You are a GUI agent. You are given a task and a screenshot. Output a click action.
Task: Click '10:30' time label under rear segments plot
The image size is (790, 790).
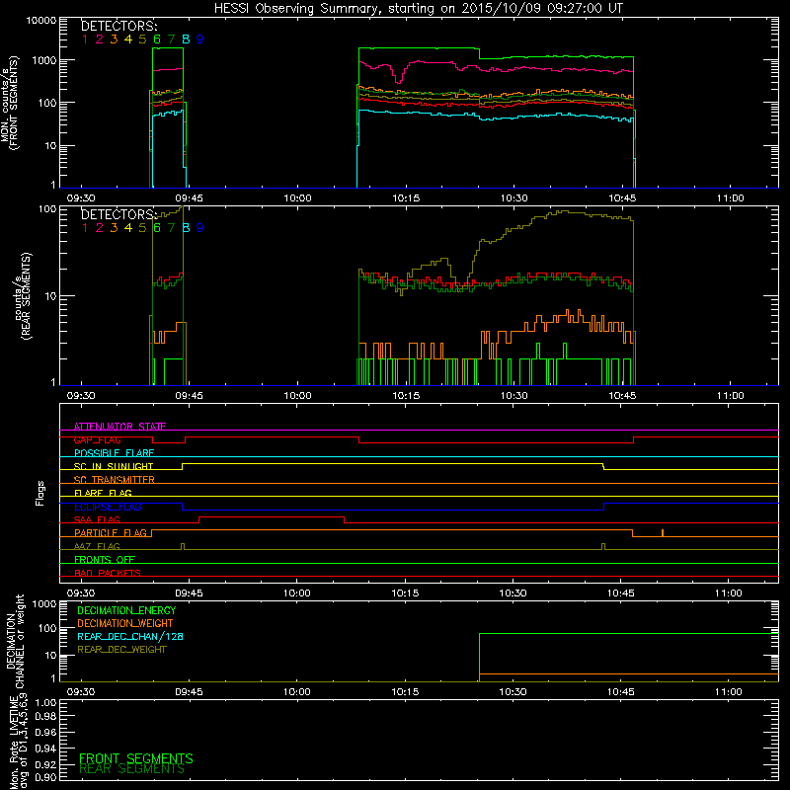513,396
